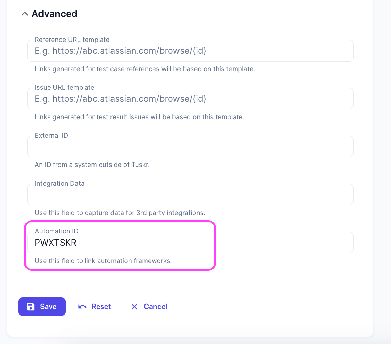This screenshot has height=344, width=391.
Task: Focus the Issue URL template field
Action: click(x=190, y=99)
